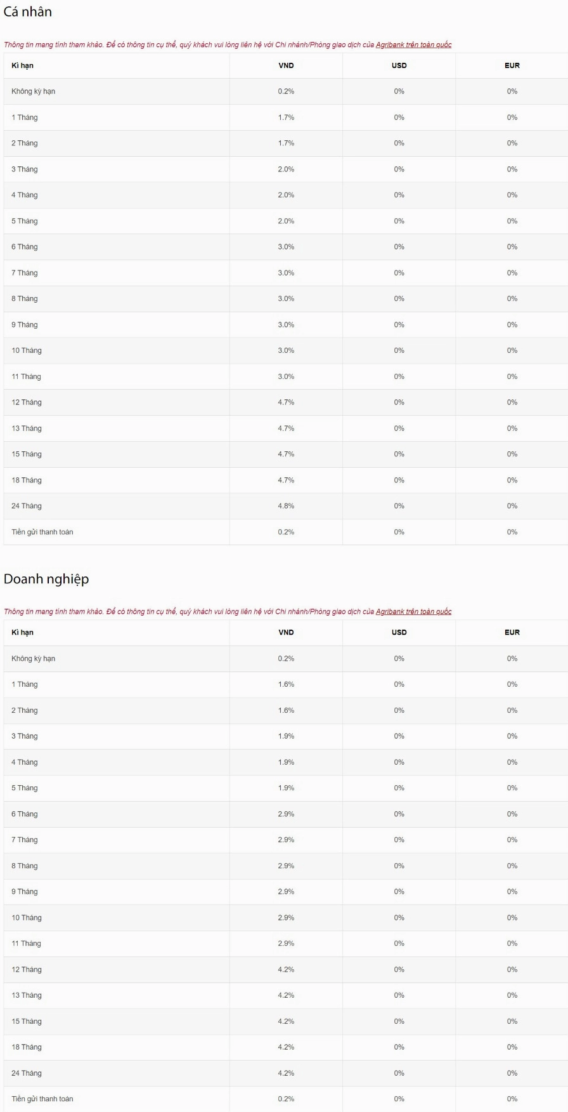This screenshot has height=1112, width=568.
Task: Click Tiền gửi thanh toán in Cá nhân table
Action: [42, 532]
